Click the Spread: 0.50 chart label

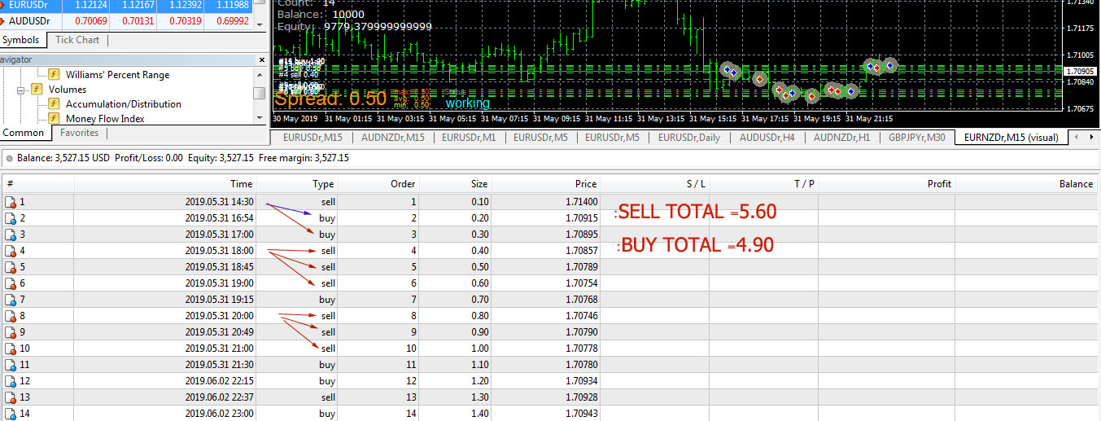(330, 99)
